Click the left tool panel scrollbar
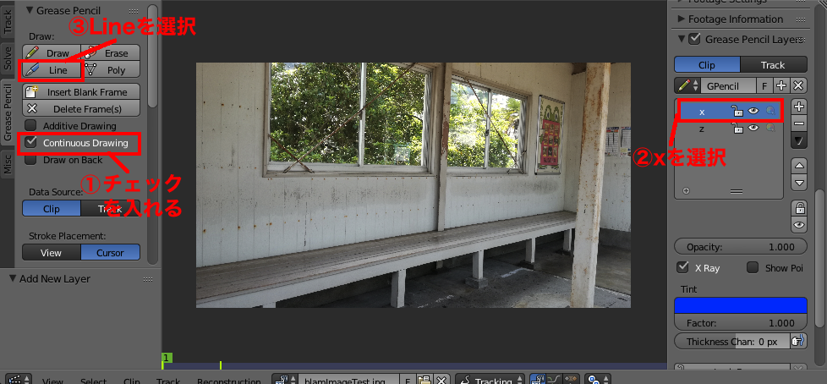The height and width of the screenshot is (384, 827). click(152, 55)
